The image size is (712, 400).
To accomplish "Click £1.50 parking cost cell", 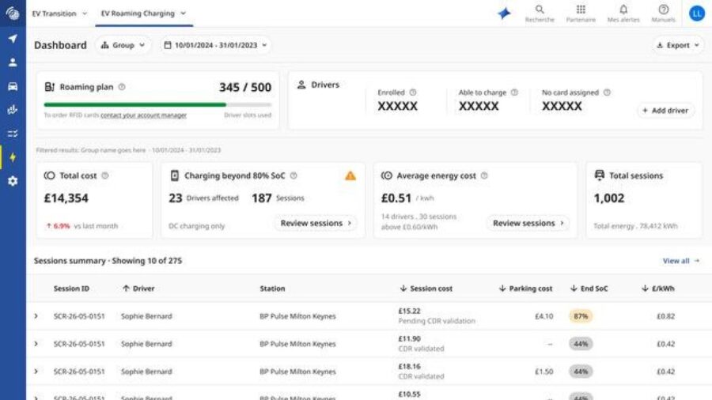I will point(544,372).
